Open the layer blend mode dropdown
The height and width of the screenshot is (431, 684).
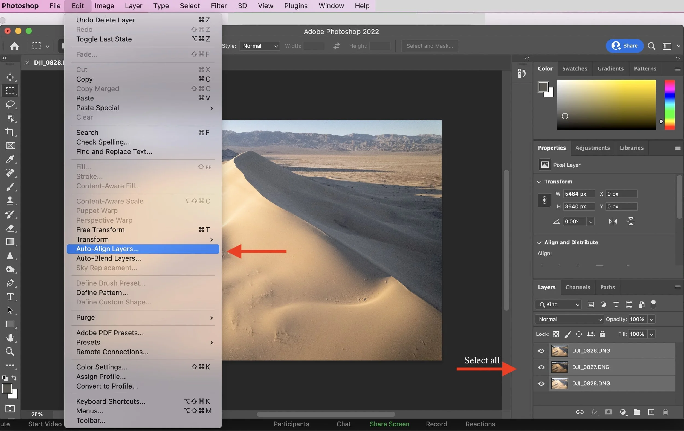tap(569, 319)
